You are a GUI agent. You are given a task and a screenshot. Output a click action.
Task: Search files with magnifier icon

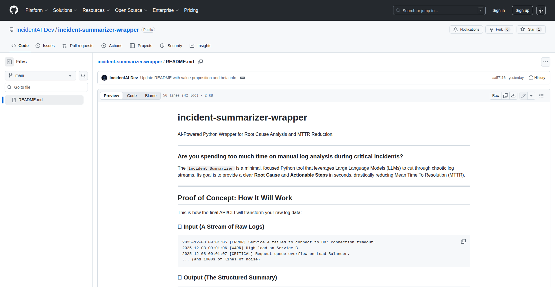83,76
